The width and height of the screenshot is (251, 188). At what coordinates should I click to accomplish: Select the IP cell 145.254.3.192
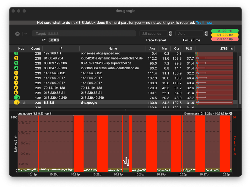55,73
